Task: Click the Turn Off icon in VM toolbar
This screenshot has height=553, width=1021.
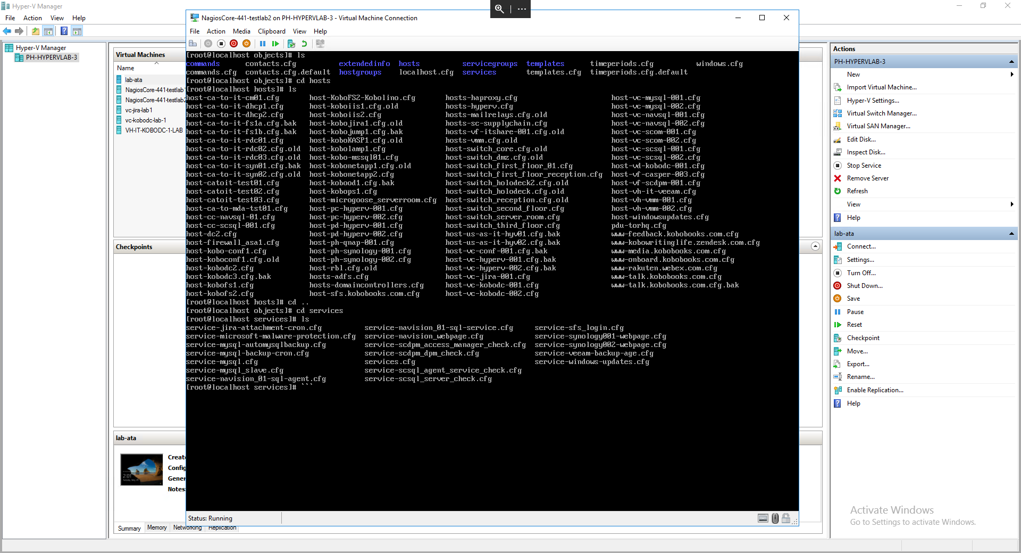Action: [x=221, y=44]
